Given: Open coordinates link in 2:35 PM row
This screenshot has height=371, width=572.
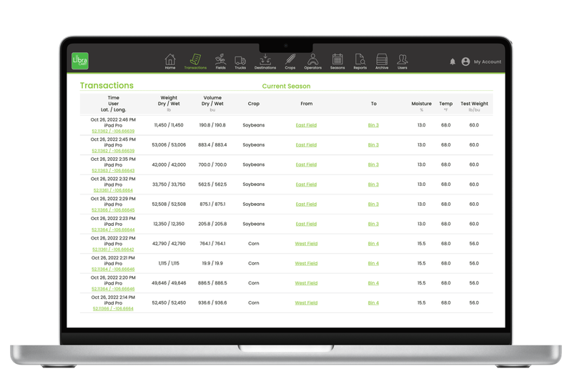Looking at the screenshot, I should pyautogui.click(x=113, y=170).
